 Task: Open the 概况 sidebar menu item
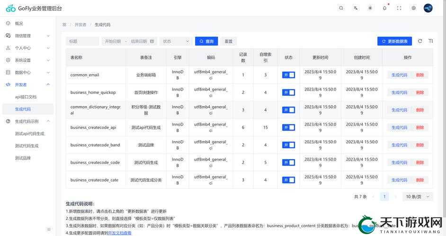(28, 24)
